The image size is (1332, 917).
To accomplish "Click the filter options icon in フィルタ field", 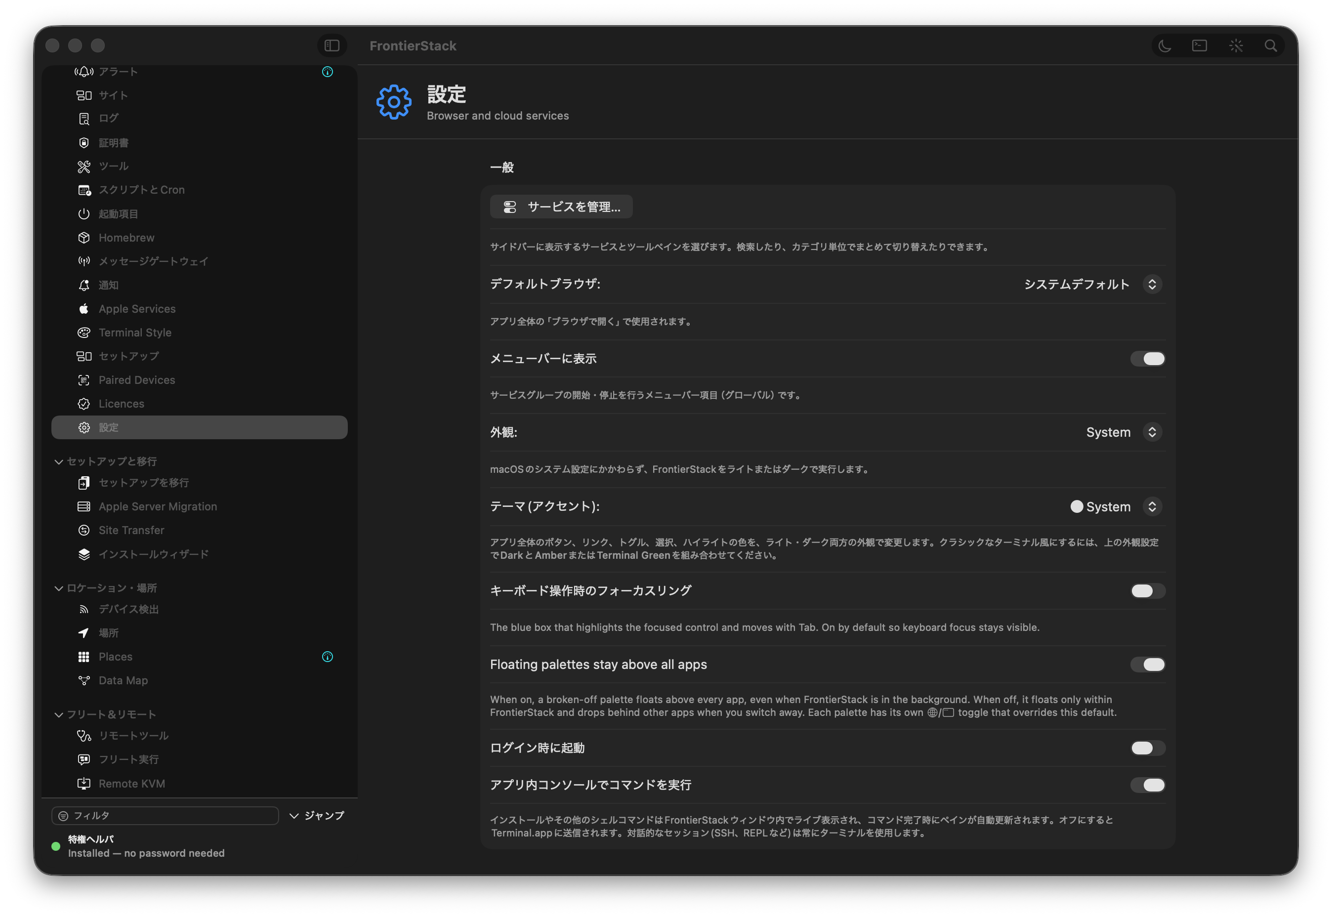I will (x=63, y=816).
